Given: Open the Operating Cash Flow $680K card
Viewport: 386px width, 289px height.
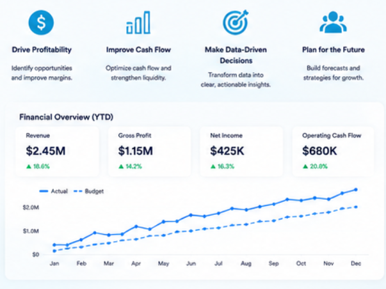Looking at the screenshot, I should (334, 152).
